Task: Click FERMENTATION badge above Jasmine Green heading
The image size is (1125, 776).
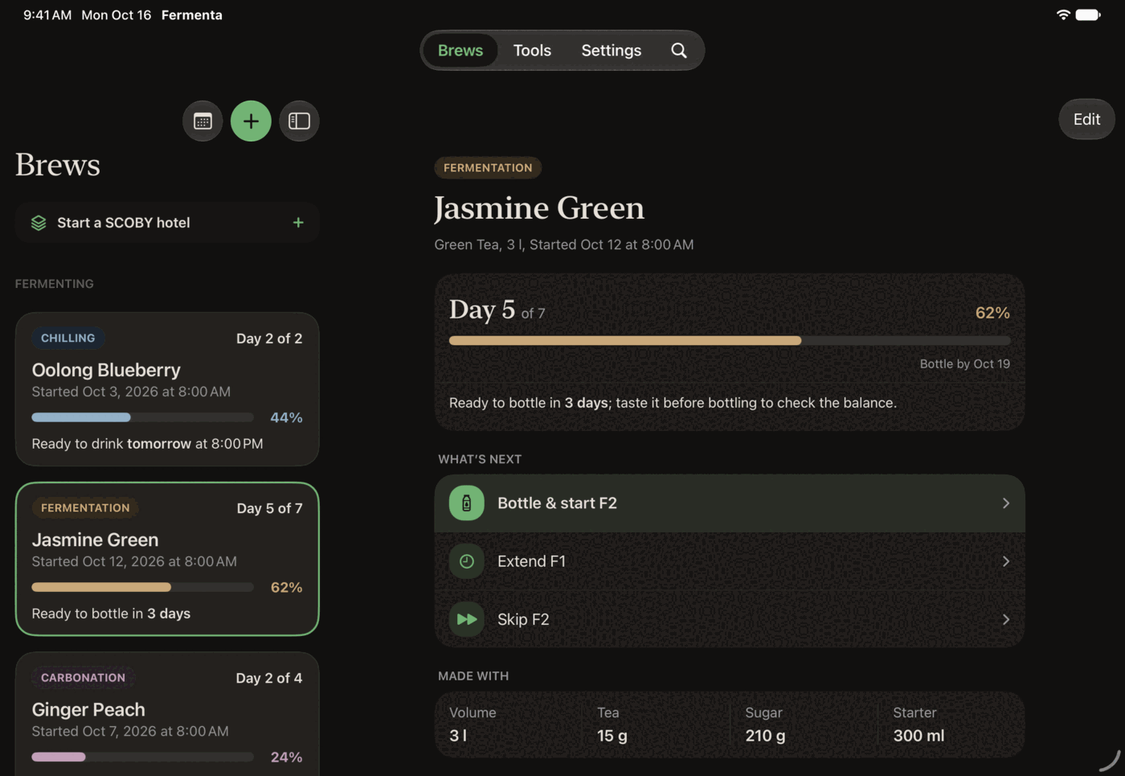Action: click(x=488, y=167)
